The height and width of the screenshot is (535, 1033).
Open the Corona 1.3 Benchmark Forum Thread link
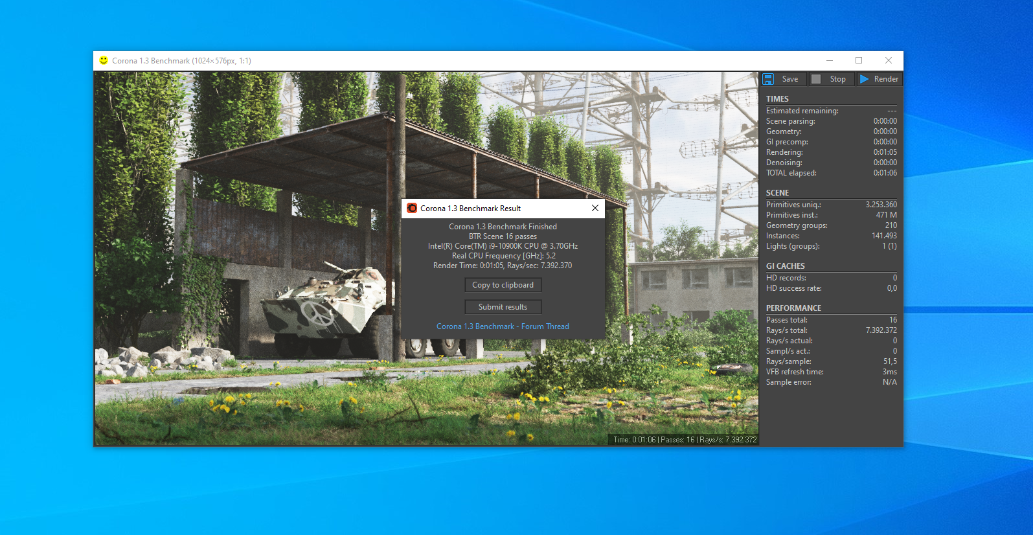coord(503,326)
